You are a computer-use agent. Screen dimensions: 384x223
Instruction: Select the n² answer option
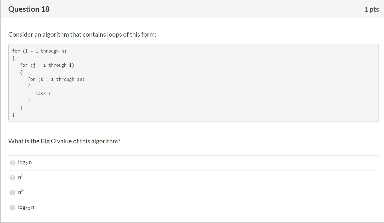(12, 178)
